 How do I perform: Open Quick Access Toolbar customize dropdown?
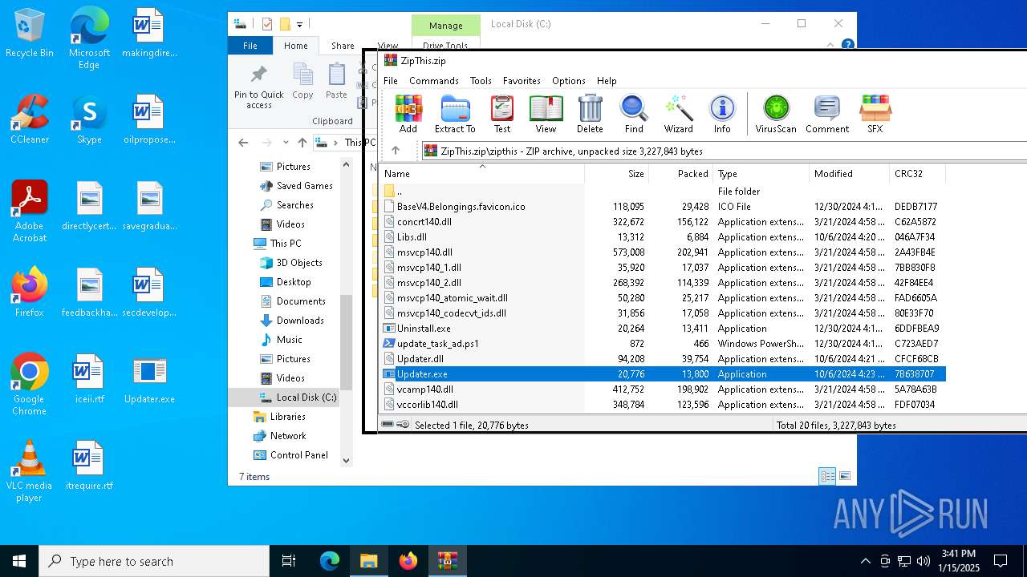(299, 25)
